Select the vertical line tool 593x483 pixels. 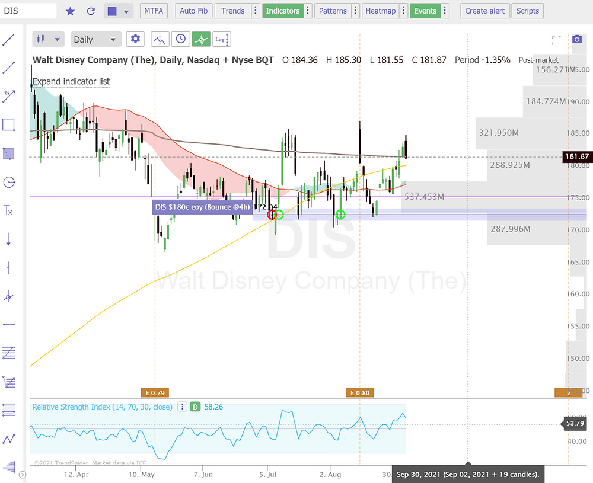coord(8,268)
